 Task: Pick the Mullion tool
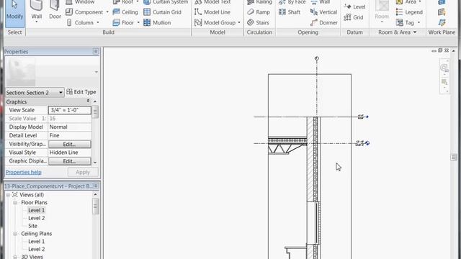157,22
